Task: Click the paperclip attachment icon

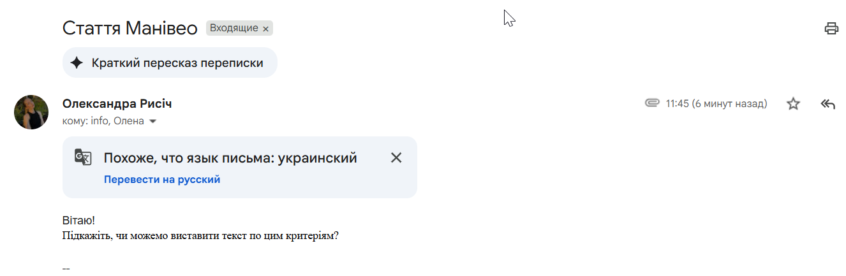Action: 651,103
